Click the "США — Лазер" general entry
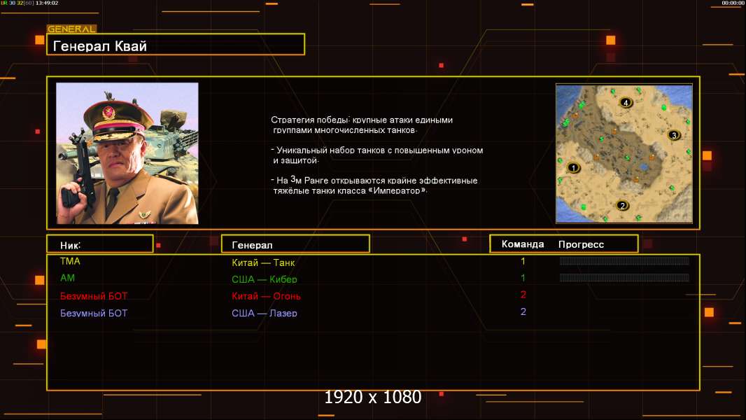Image resolution: width=746 pixels, height=420 pixels. coord(265,313)
